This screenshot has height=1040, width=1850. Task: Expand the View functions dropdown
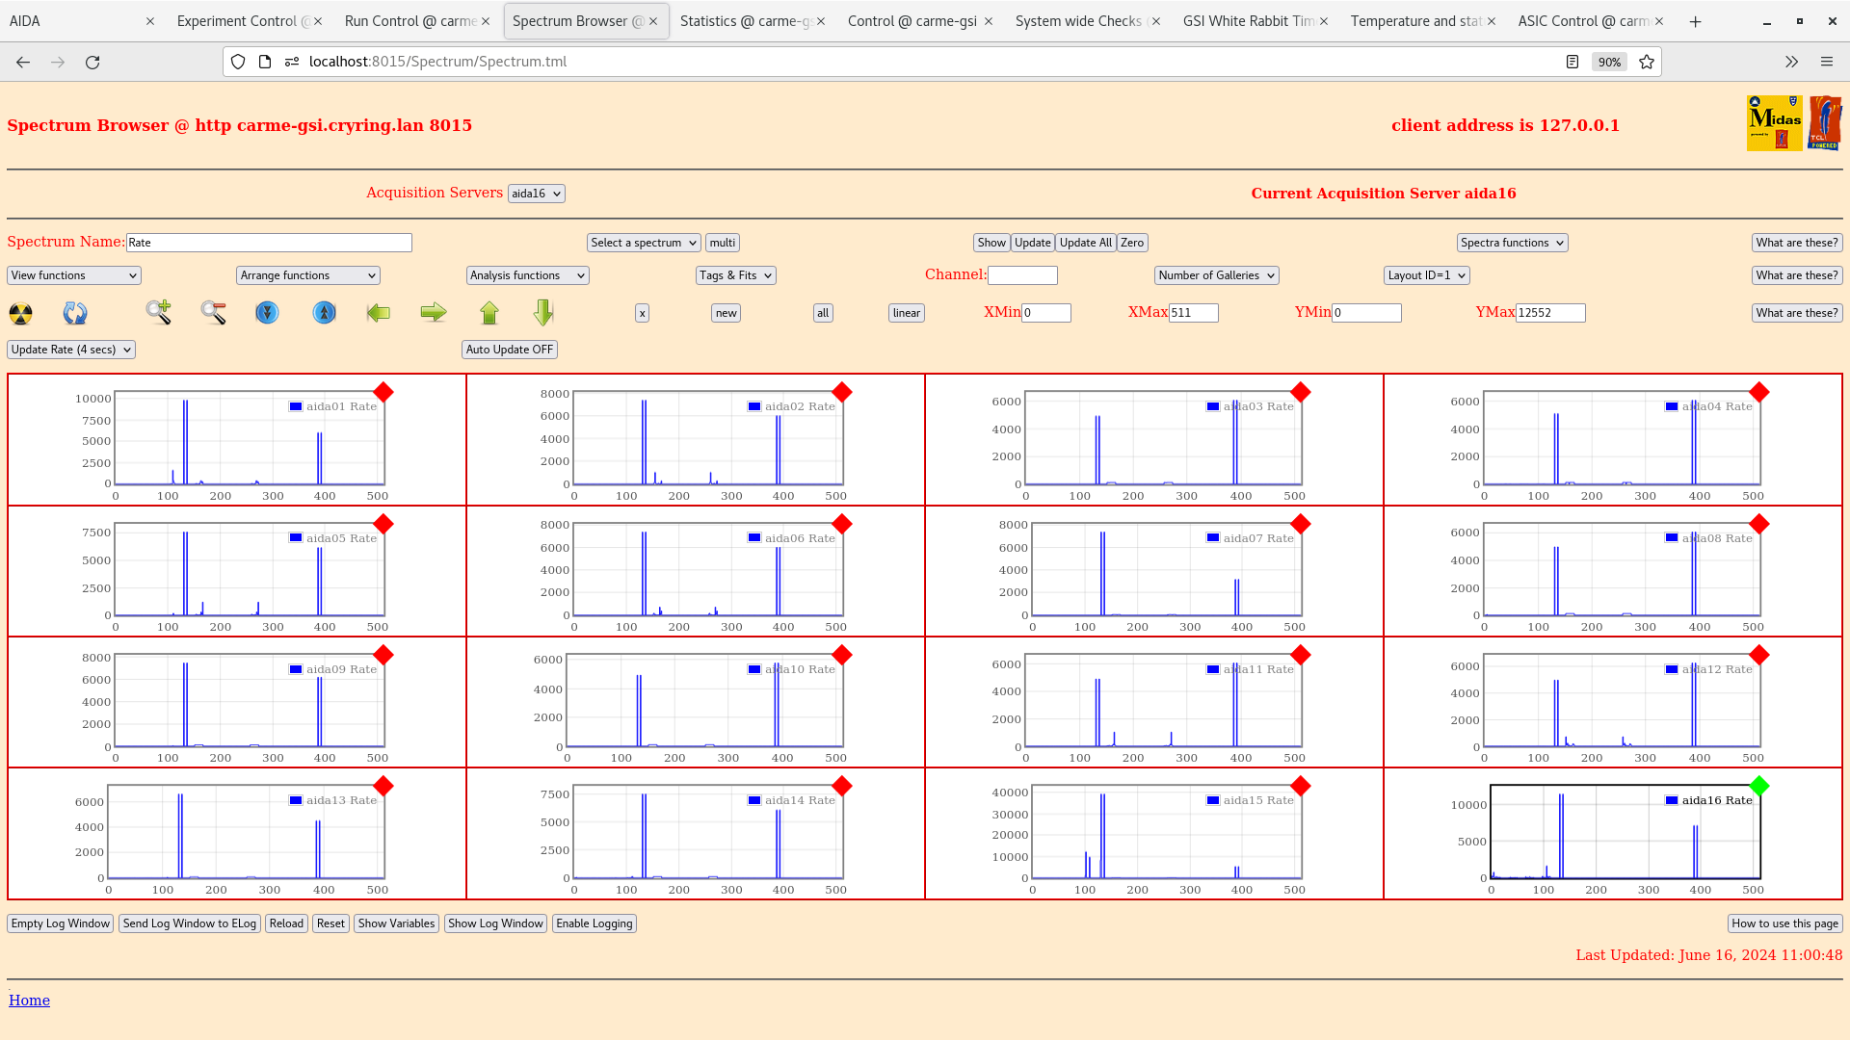point(74,275)
